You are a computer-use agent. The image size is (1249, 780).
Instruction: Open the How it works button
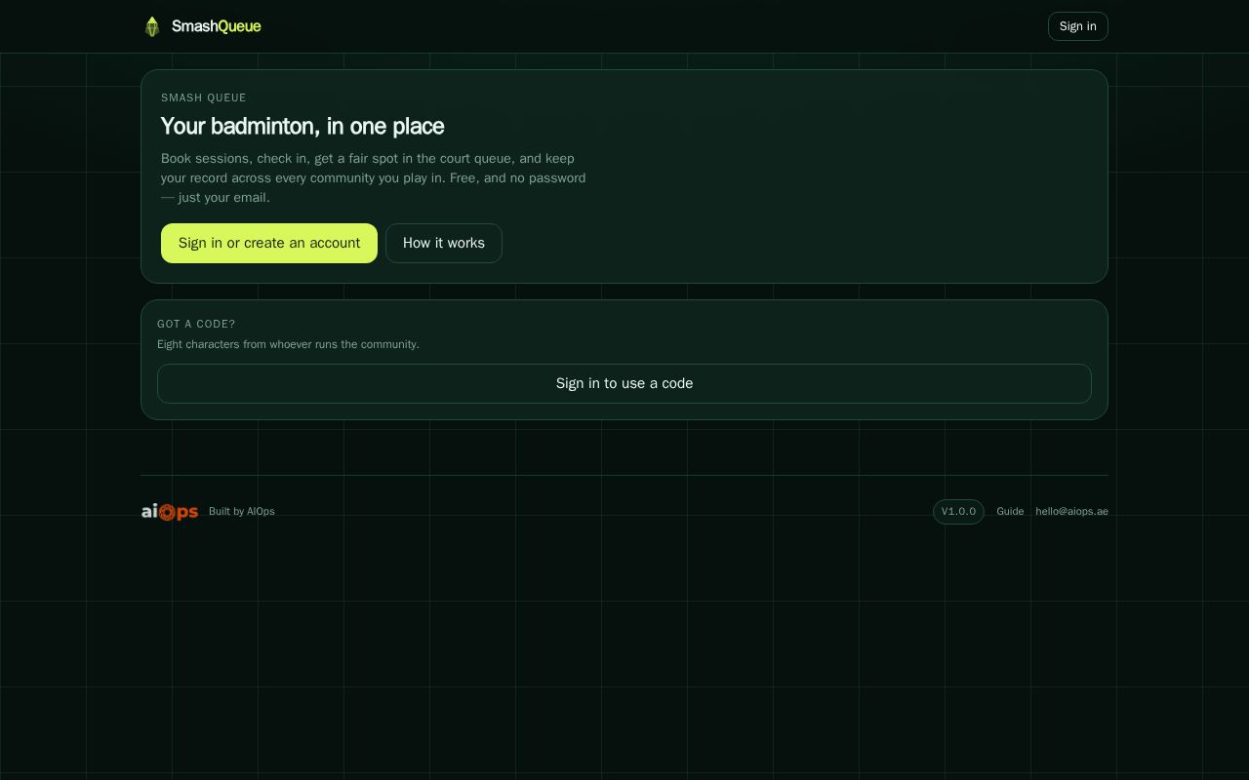pos(444,243)
